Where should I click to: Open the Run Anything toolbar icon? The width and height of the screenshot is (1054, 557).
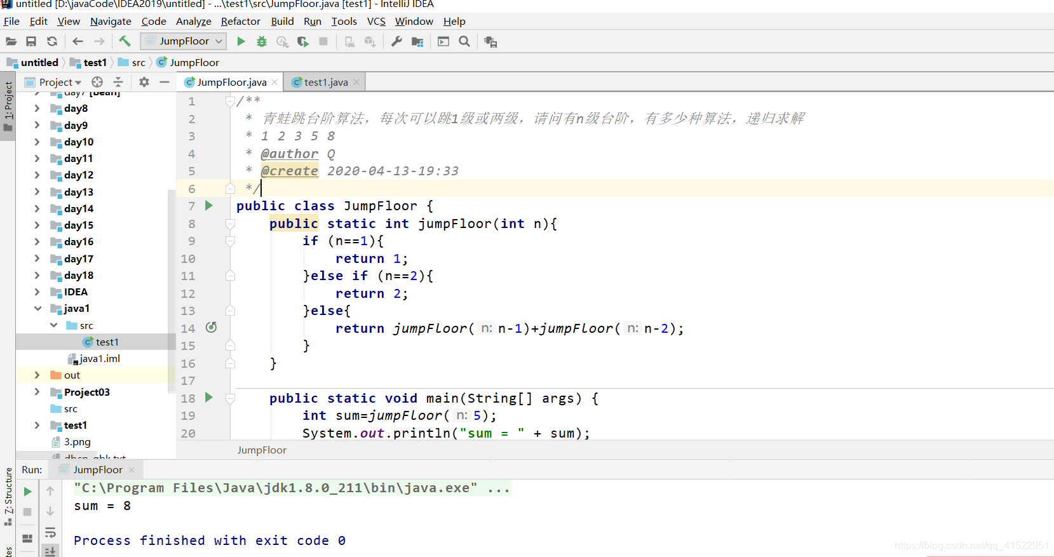tap(443, 41)
